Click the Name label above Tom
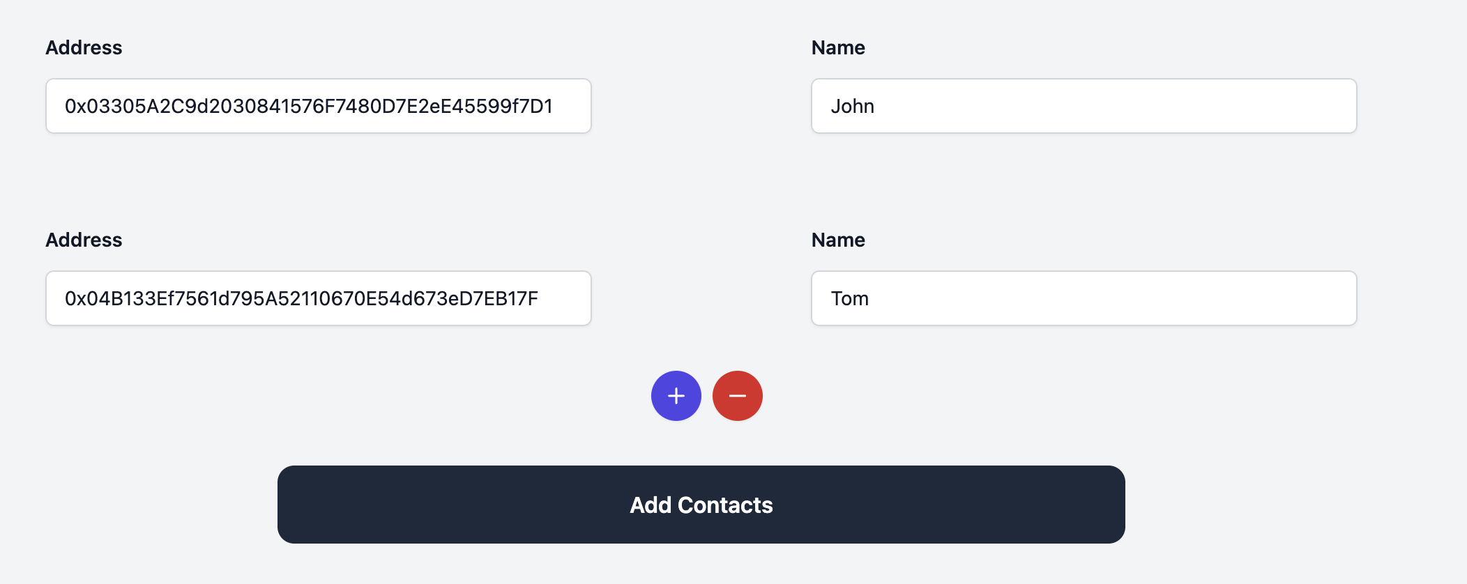 (x=838, y=240)
